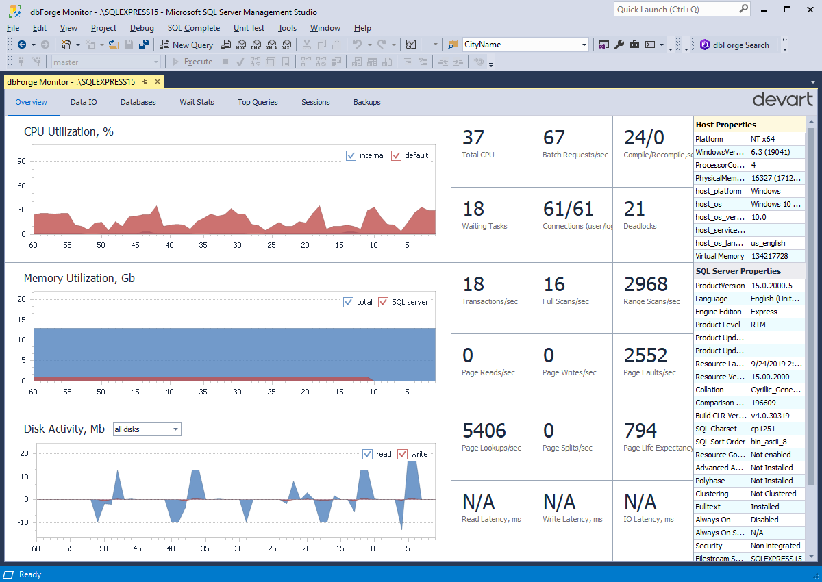Select the DMX query icon

click(256, 45)
